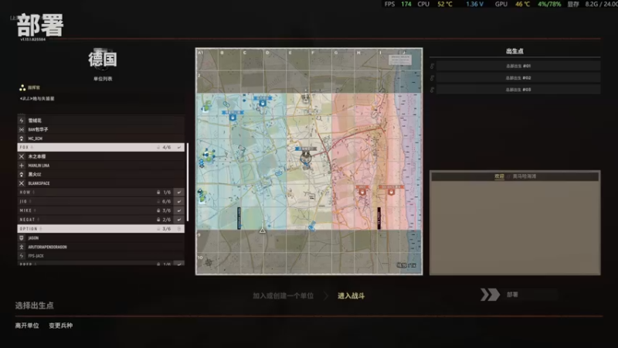The width and height of the screenshot is (618, 348).
Task: Switch to the 奥马哈海滩 tab
Action: pyautogui.click(x=525, y=176)
